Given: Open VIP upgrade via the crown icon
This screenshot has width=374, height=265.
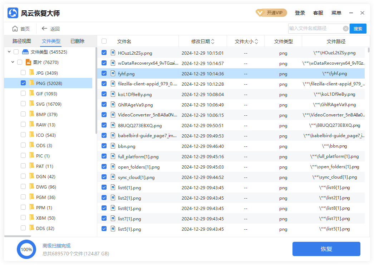Looking at the screenshot, I should tap(260, 12).
